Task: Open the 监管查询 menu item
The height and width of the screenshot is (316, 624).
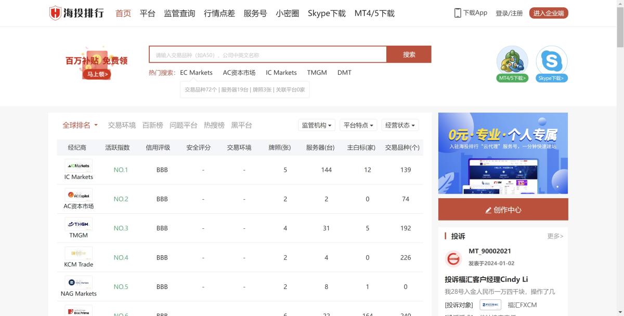Action: (x=179, y=13)
